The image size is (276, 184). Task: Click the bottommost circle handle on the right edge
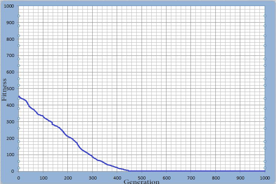pos(265,168)
